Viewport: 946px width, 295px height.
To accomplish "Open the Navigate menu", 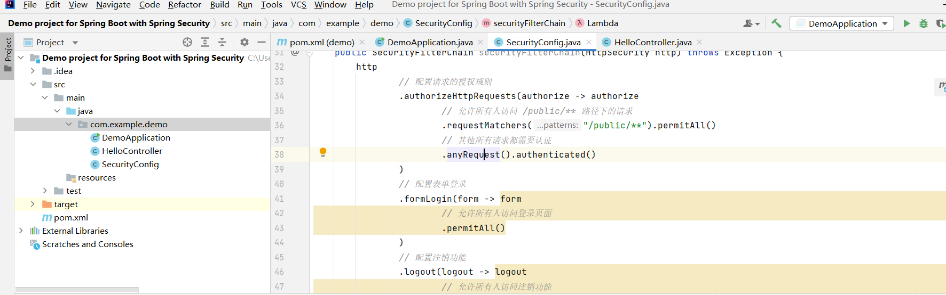I will point(113,5).
